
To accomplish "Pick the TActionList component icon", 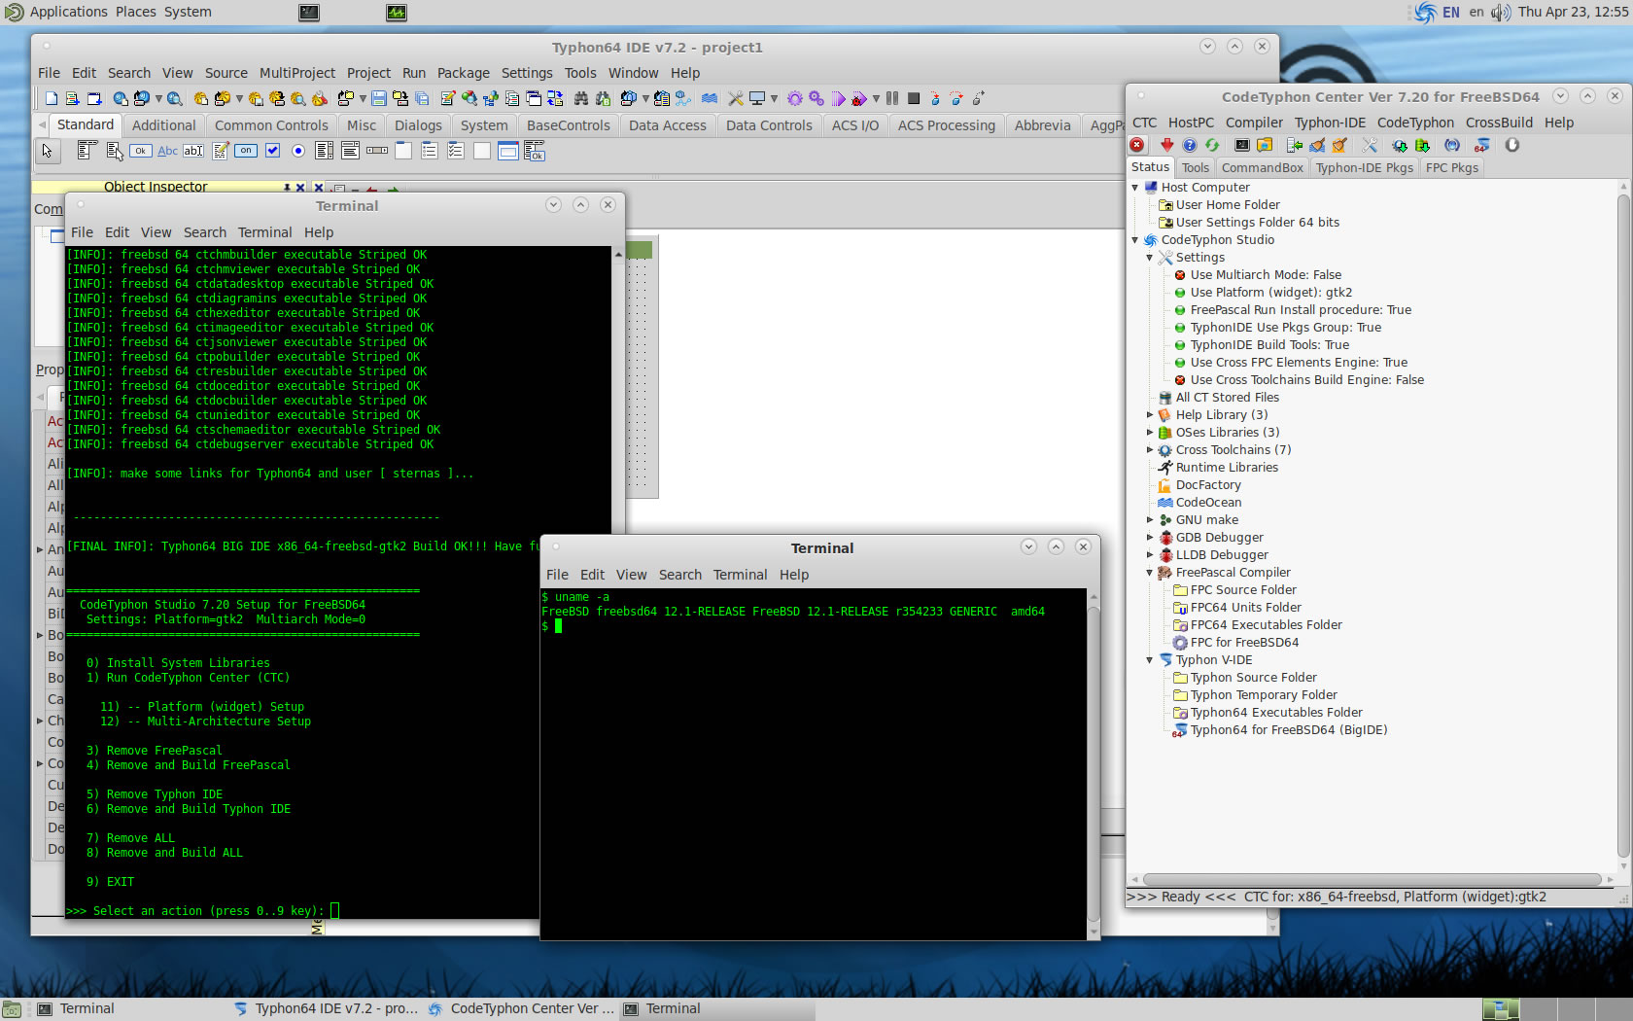I will tap(535, 151).
